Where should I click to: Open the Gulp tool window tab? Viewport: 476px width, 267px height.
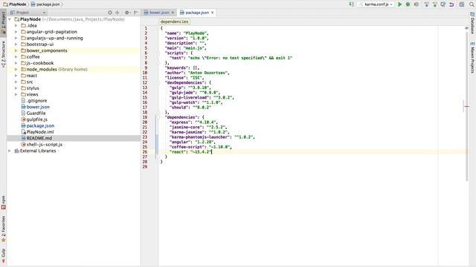[x=3, y=257]
